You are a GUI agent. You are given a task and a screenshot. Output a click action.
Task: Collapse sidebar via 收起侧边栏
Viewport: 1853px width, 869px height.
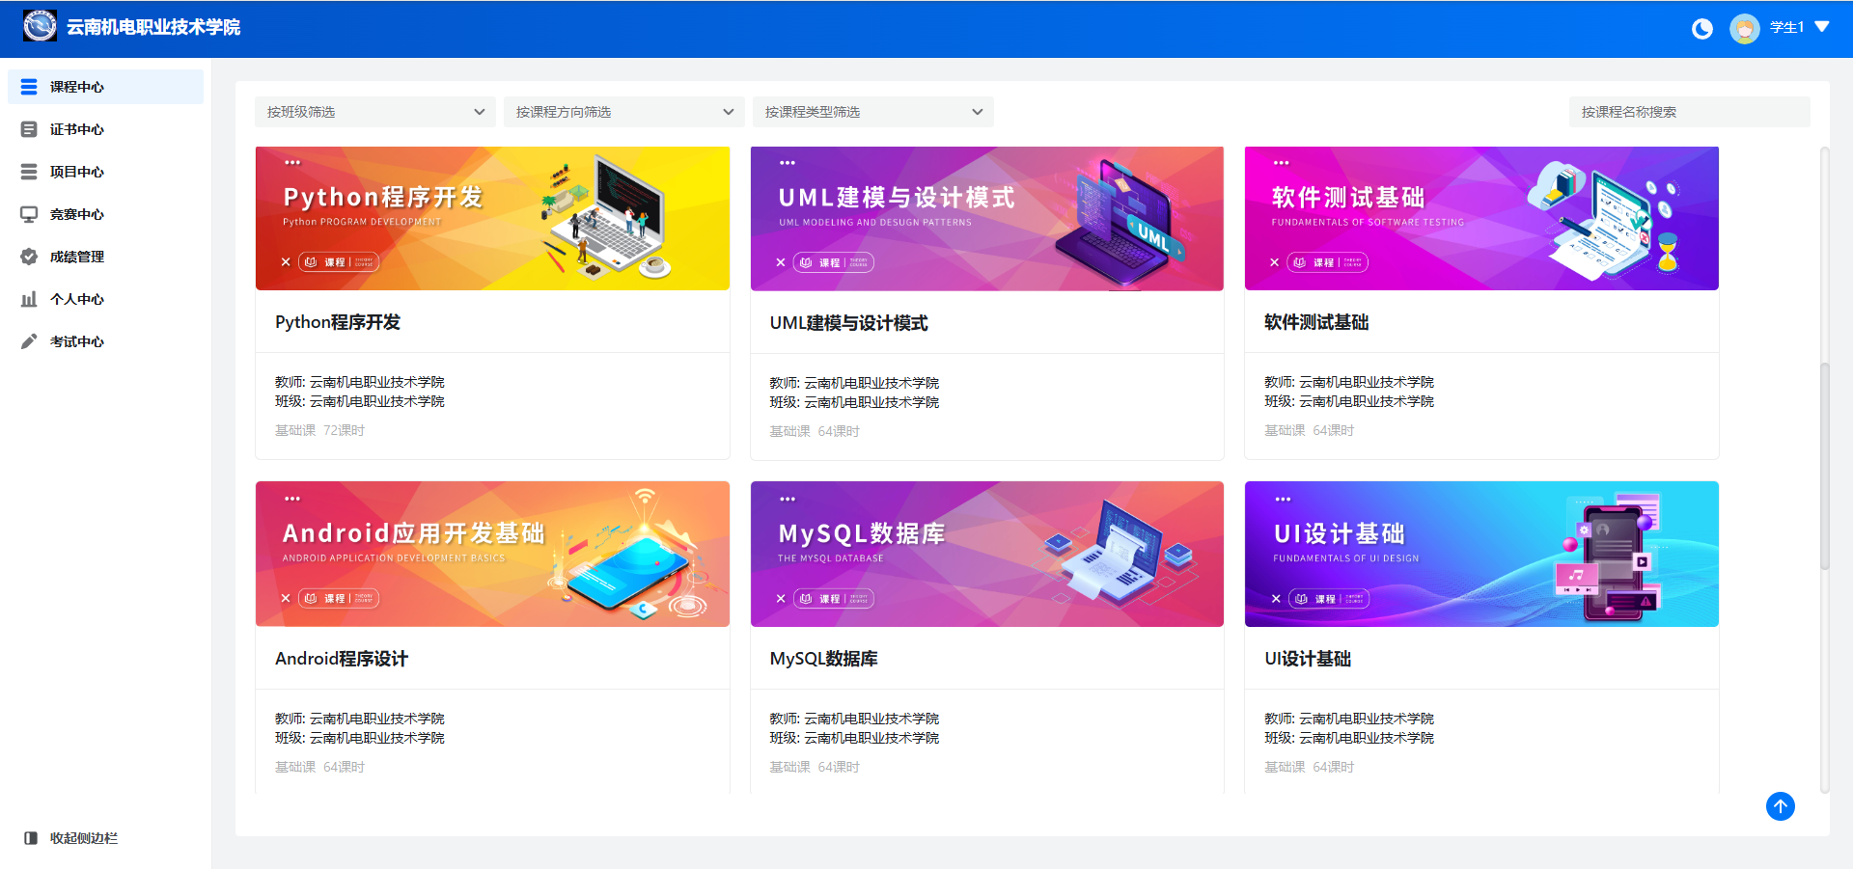[84, 838]
